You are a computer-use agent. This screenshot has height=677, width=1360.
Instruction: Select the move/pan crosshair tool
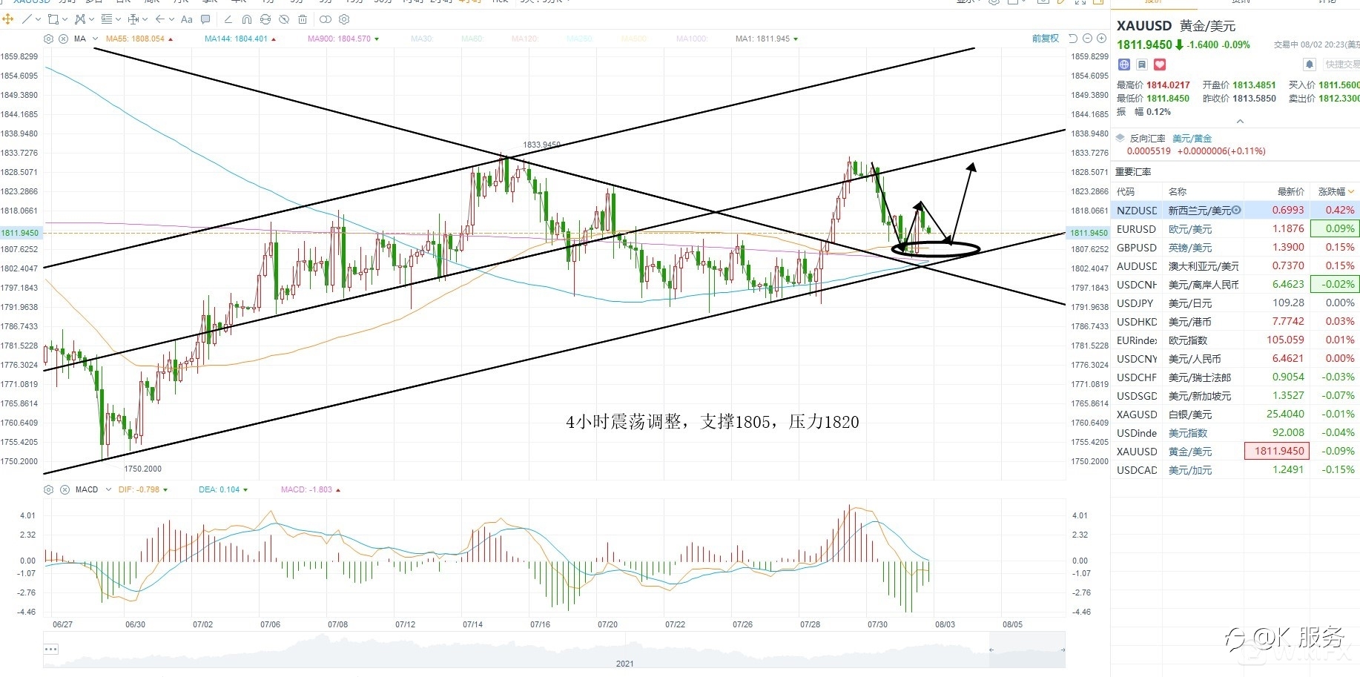[x=8, y=19]
